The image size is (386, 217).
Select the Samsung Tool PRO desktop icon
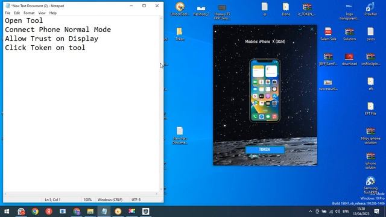[370, 185]
